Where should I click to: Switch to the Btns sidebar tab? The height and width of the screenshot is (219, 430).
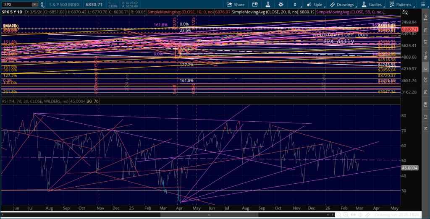tap(426, 55)
